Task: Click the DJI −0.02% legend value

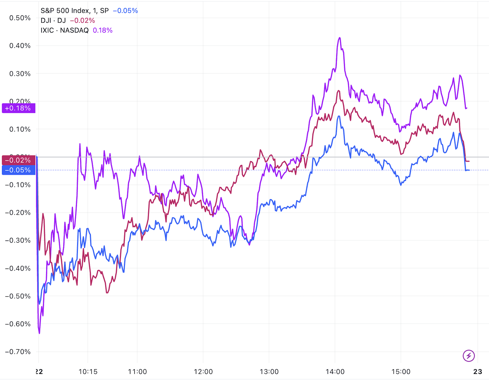Action: 82,20
